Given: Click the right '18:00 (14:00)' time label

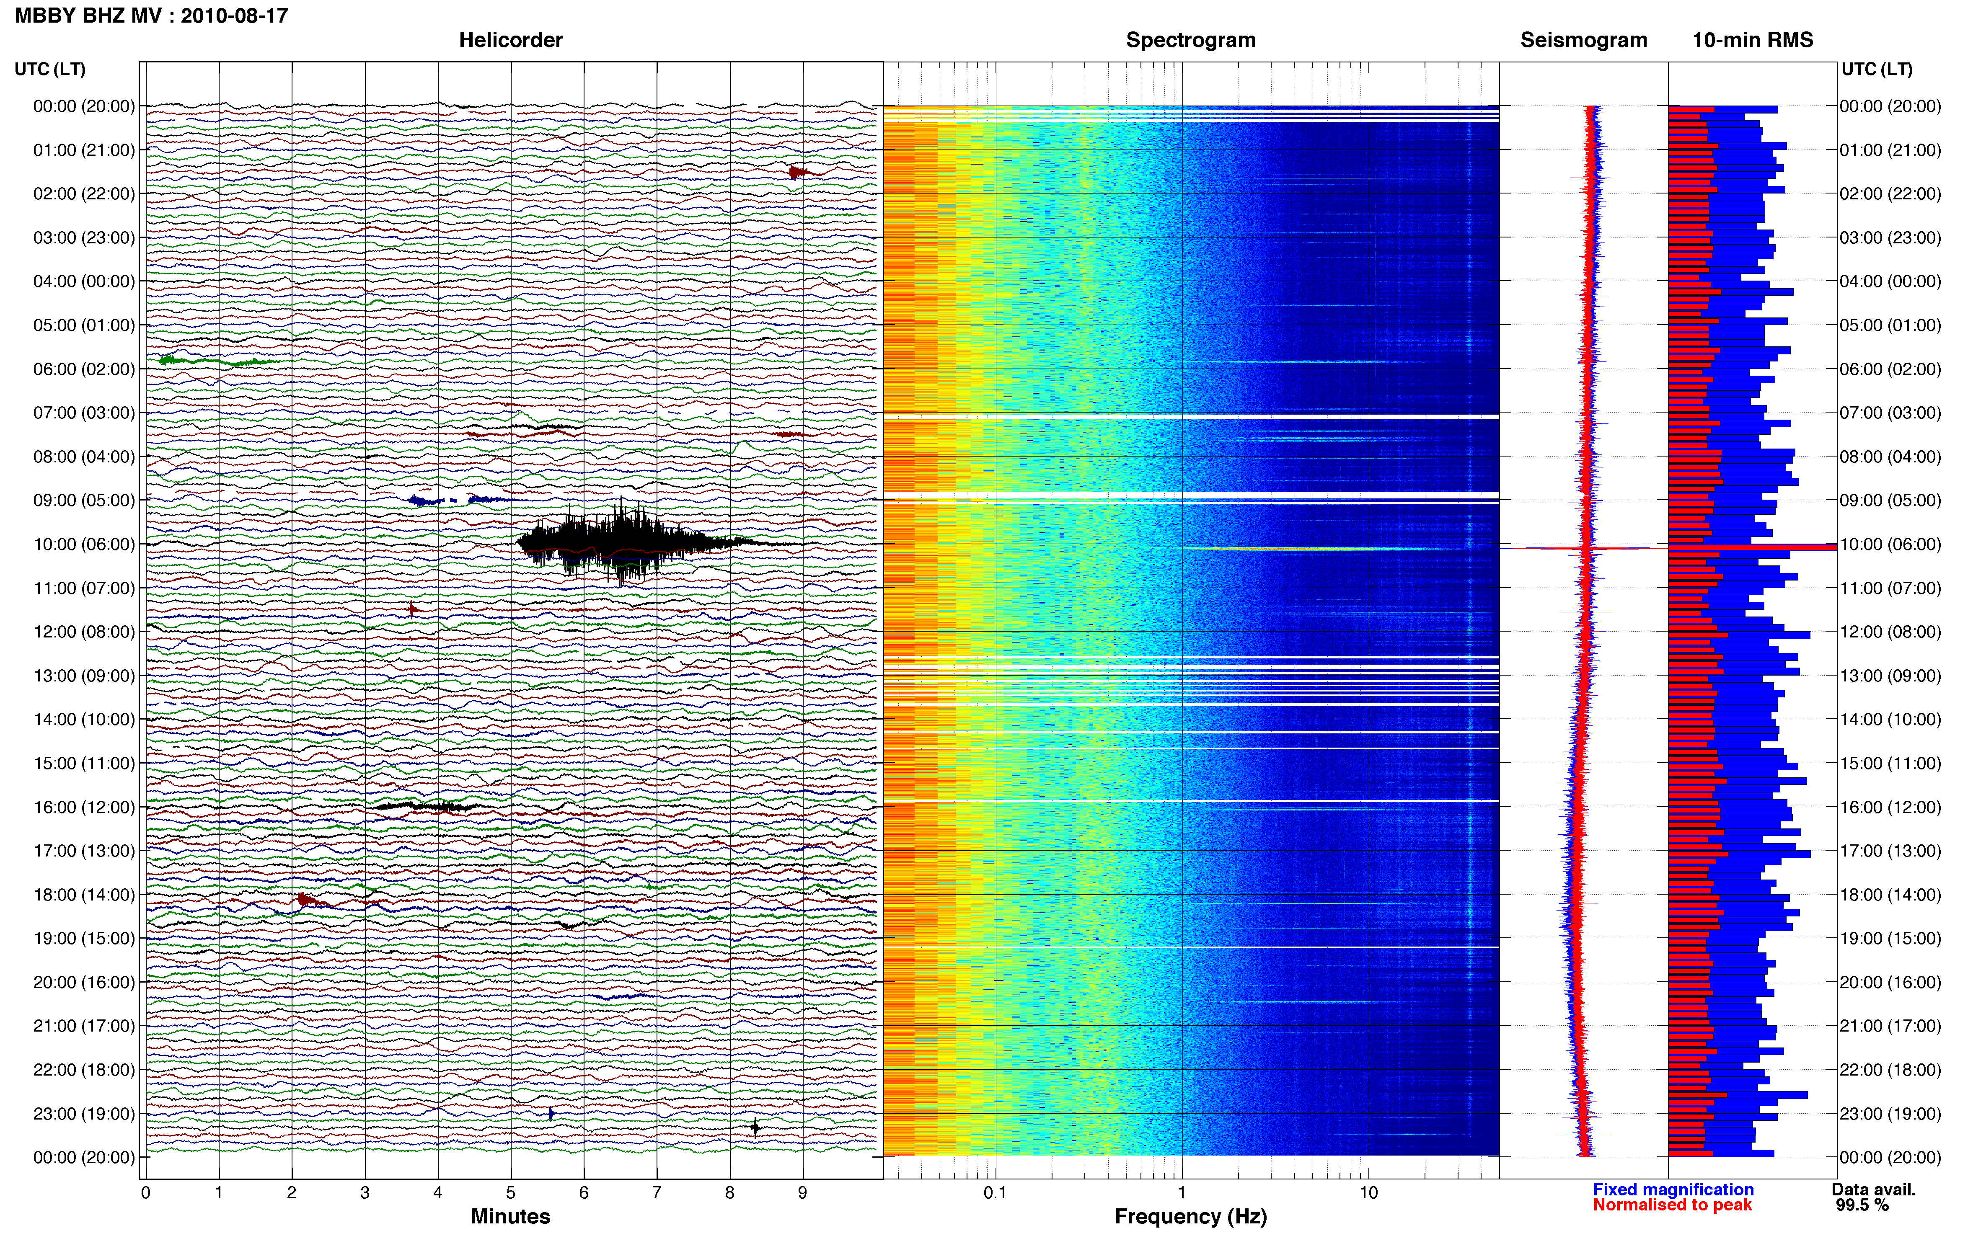Looking at the screenshot, I should 1890,895.
